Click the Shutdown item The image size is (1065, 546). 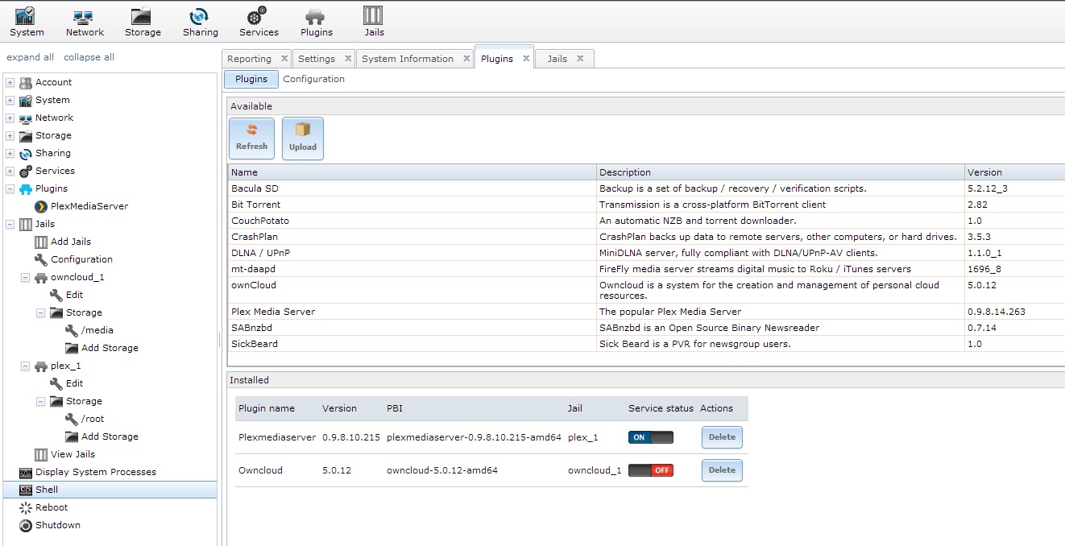point(50,525)
